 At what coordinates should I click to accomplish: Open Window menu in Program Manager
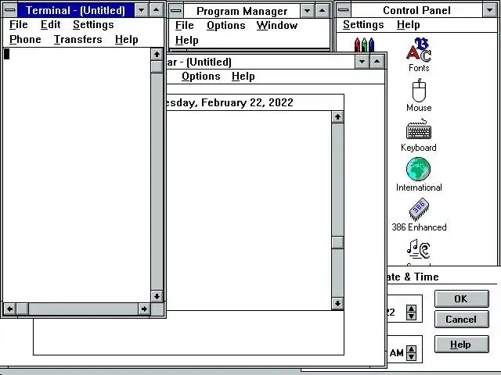[277, 25]
